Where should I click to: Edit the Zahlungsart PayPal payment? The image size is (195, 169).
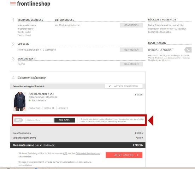(x=131, y=64)
